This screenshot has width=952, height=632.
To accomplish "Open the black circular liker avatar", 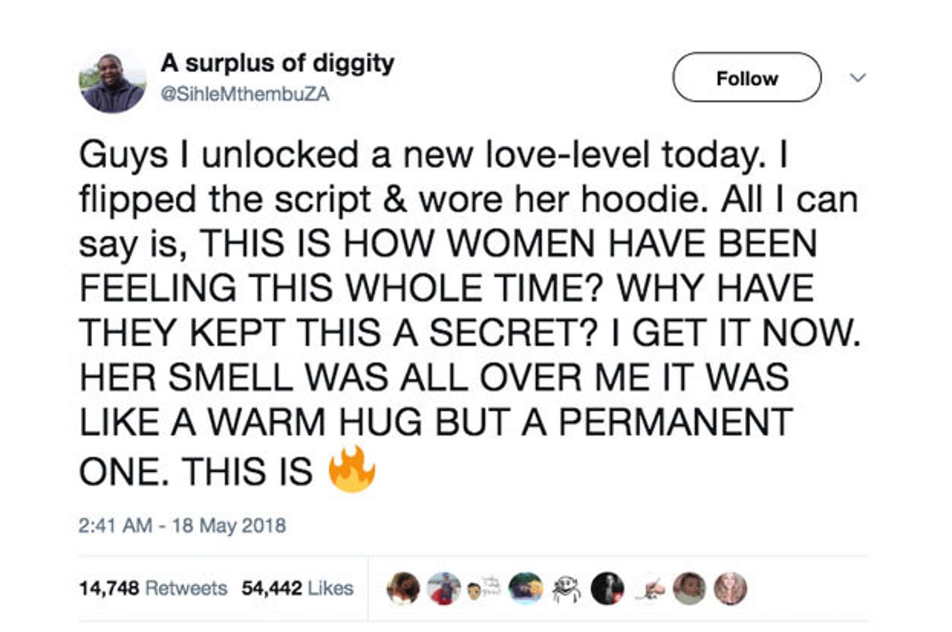I will [607, 589].
